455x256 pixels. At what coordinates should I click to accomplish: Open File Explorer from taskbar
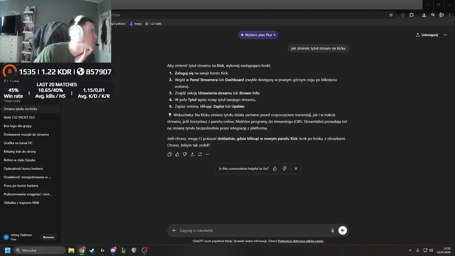tap(71, 250)
